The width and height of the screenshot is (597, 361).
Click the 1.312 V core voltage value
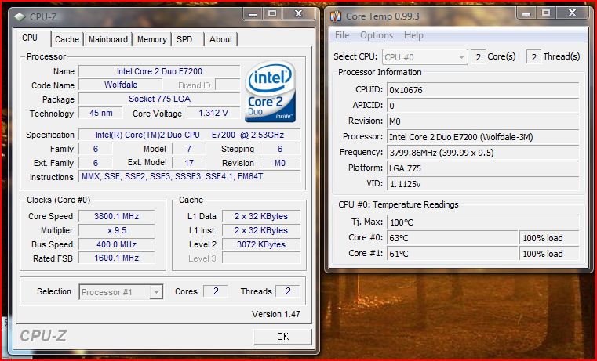213,113
